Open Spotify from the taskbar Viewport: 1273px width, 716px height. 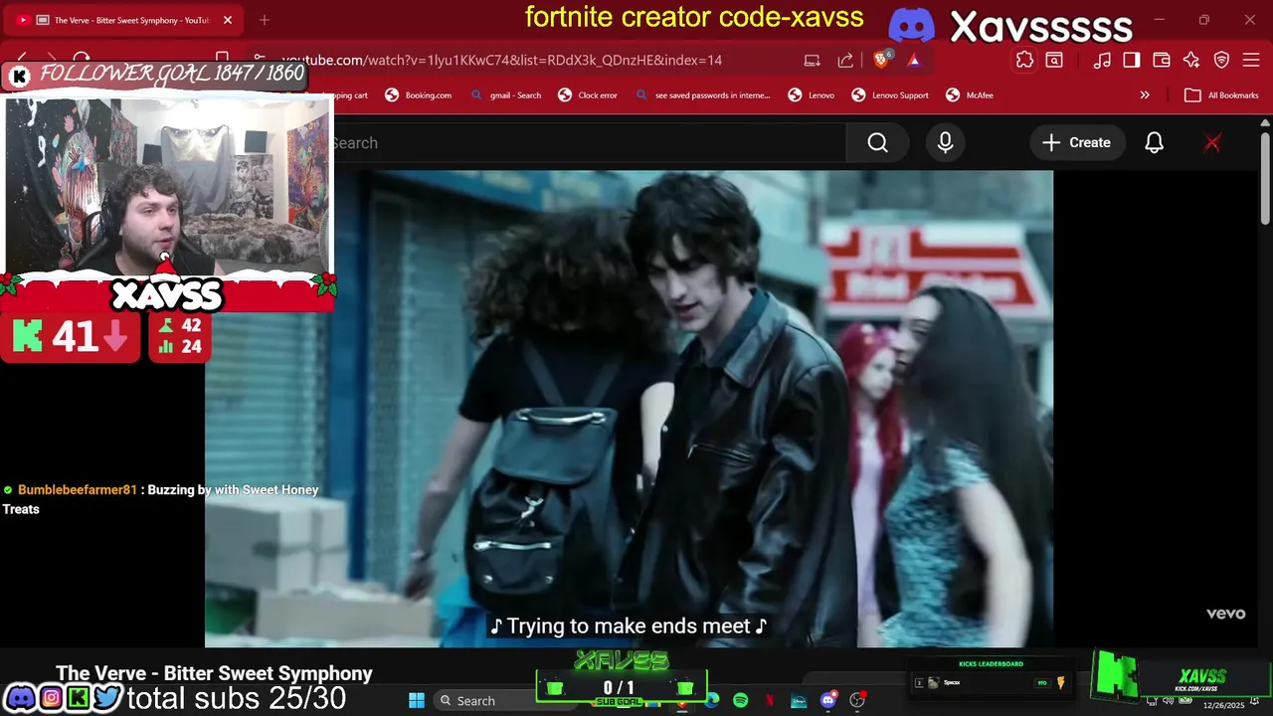click(x=741, y=700)
